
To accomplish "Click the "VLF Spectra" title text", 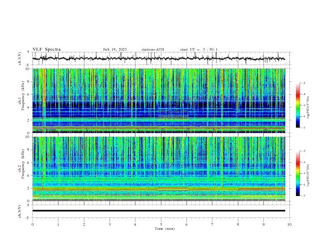I will click(47, 49).
